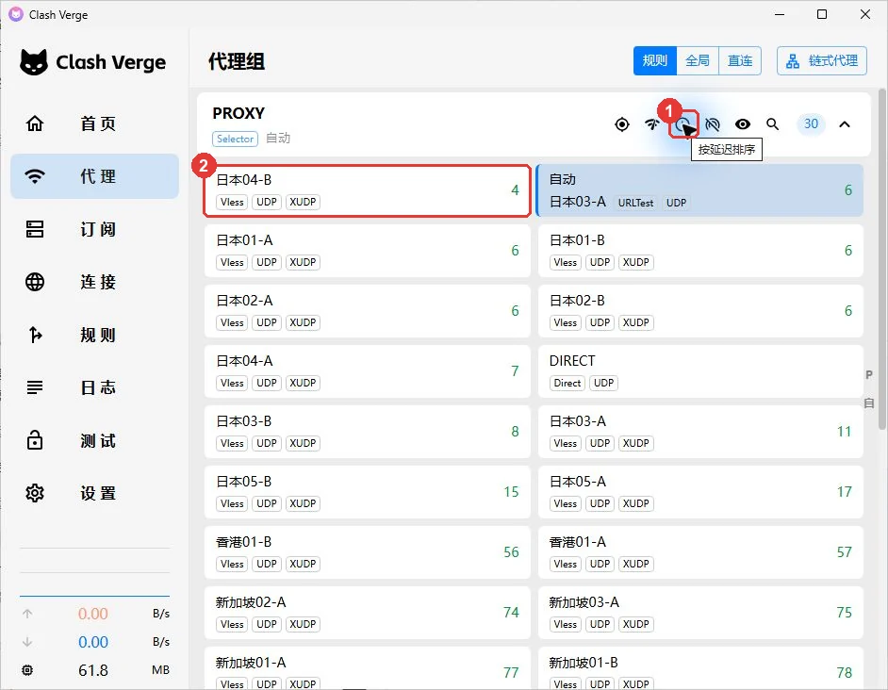Select the 日本04-A proxy node
The image size is (888, 690).
[367, 371]
